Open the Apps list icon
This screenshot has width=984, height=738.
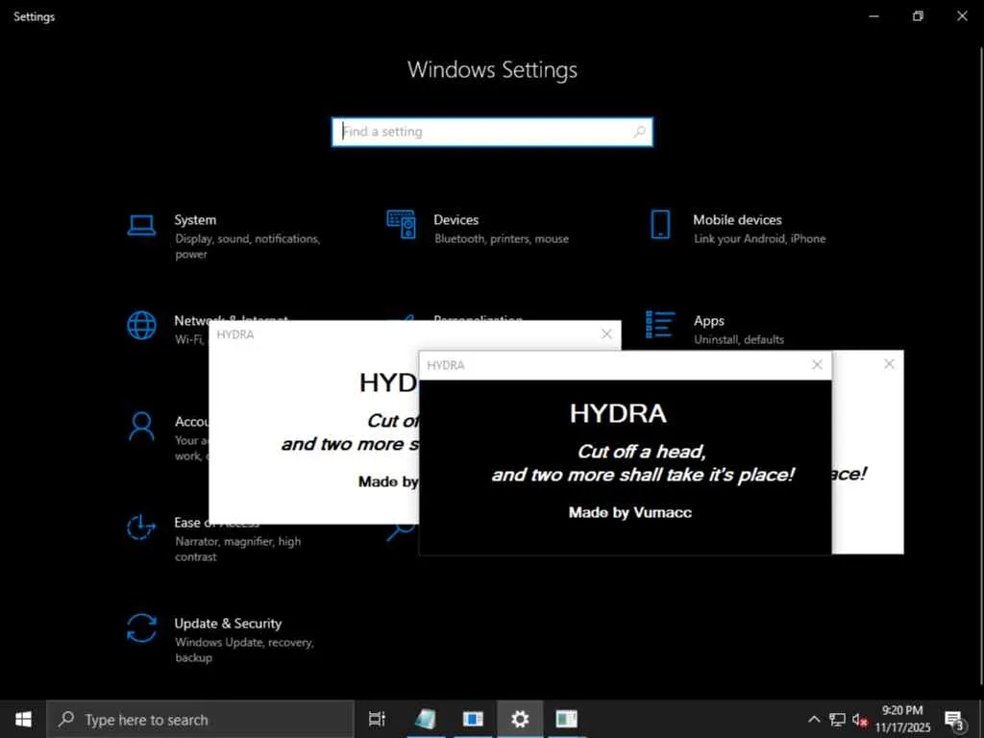point(660,325)
